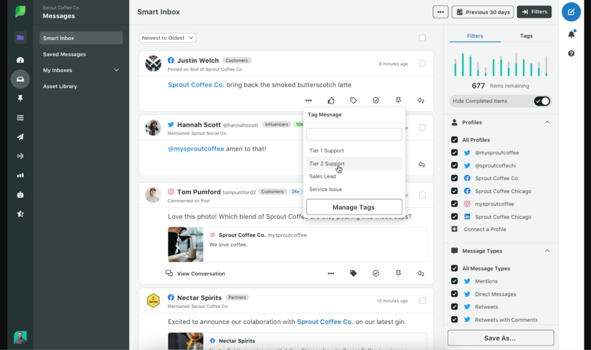Viewport: 591px width, 350px height.
Task: Open the star reviews sidebar icon
Action: point(20,214)
